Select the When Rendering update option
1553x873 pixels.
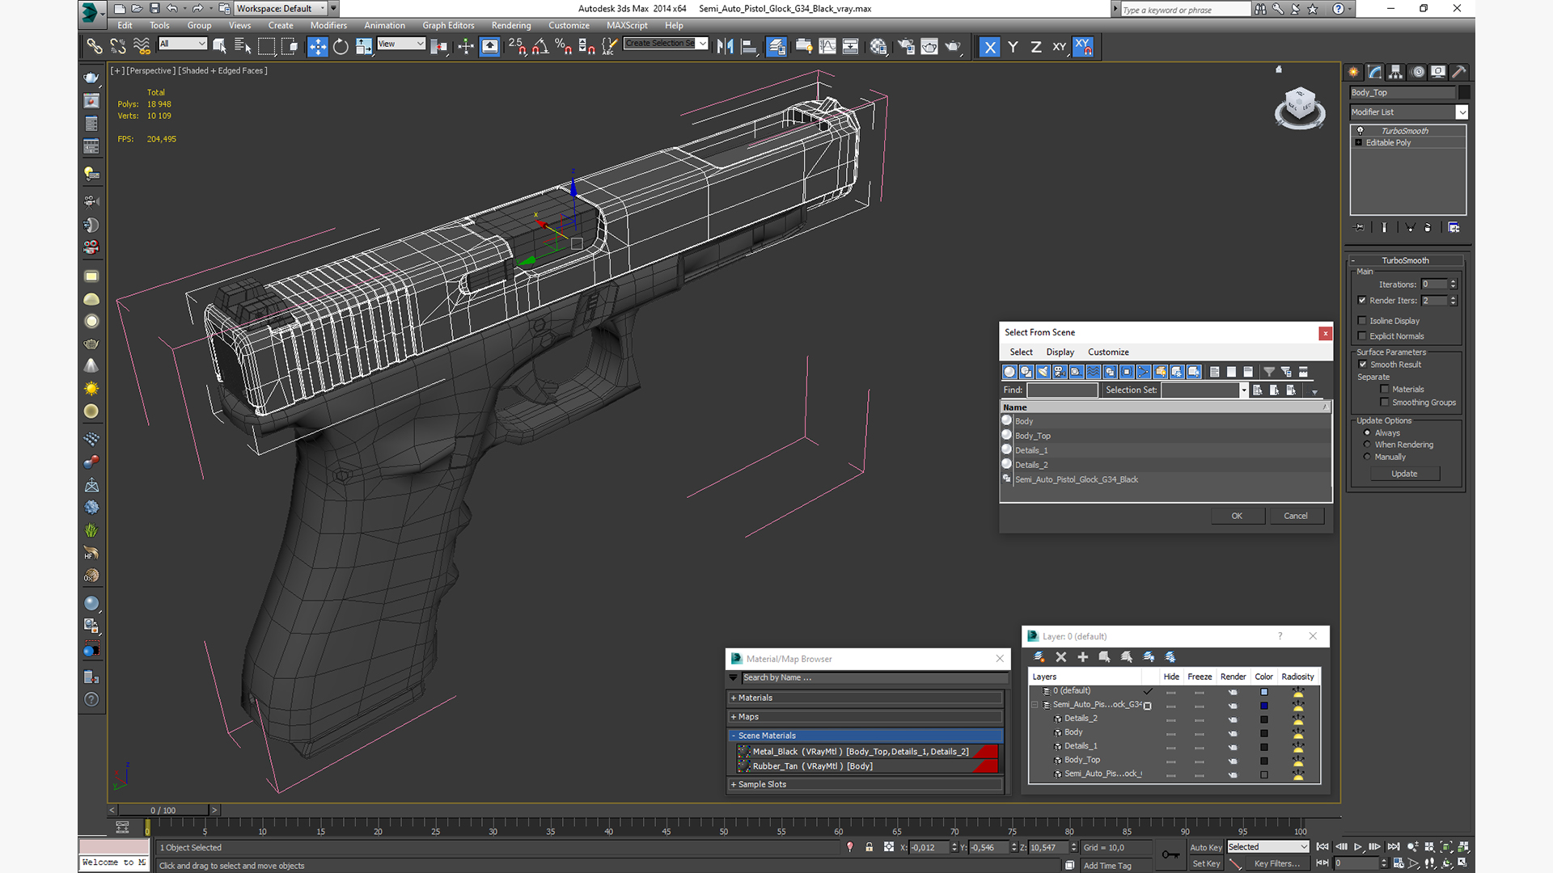point(1368,445)
